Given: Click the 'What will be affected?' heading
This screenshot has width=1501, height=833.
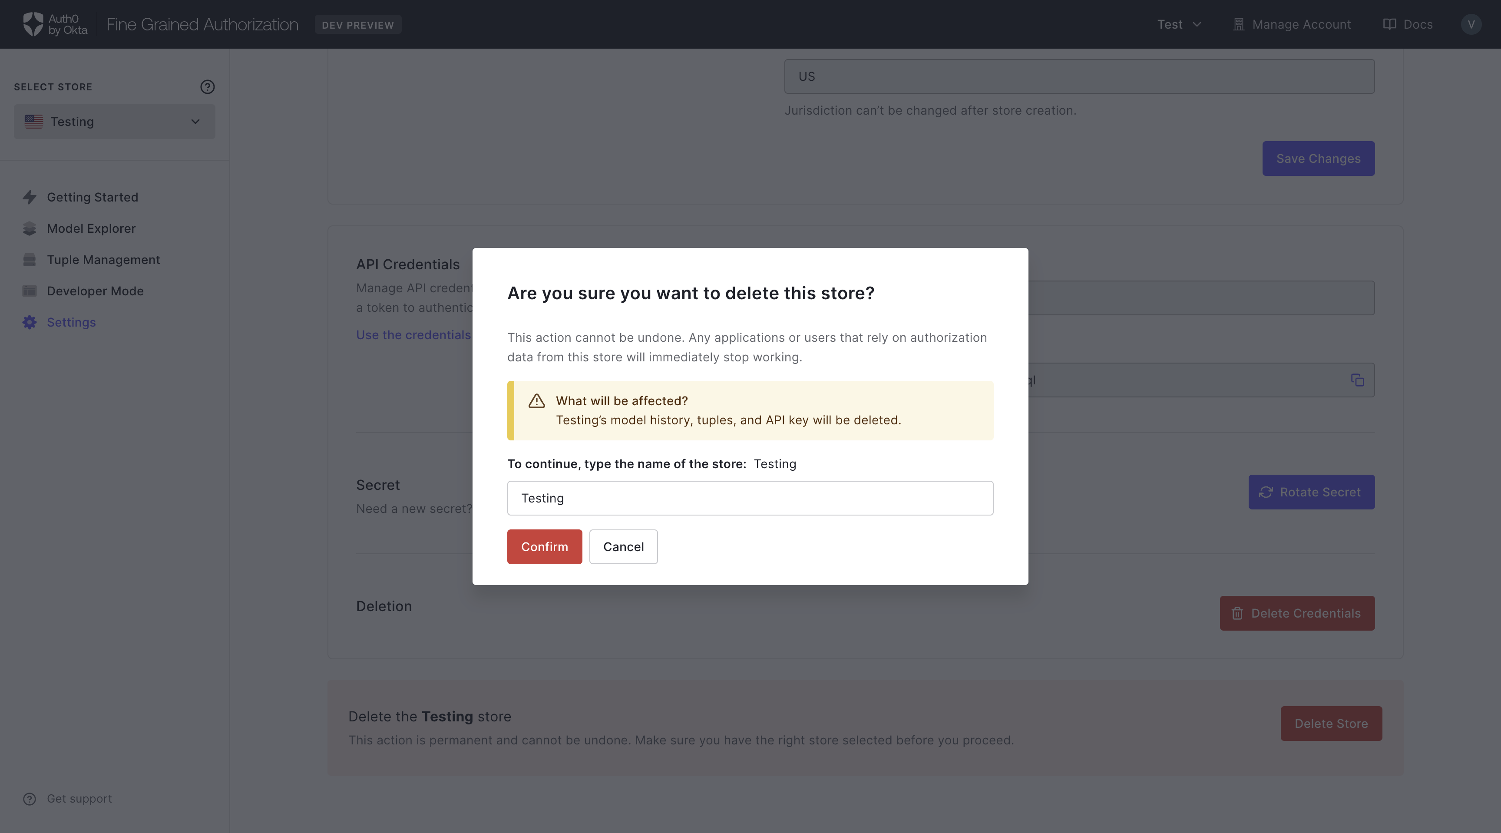Looking at the screenshot, I should pyautogui.click(x=622, y=401).
